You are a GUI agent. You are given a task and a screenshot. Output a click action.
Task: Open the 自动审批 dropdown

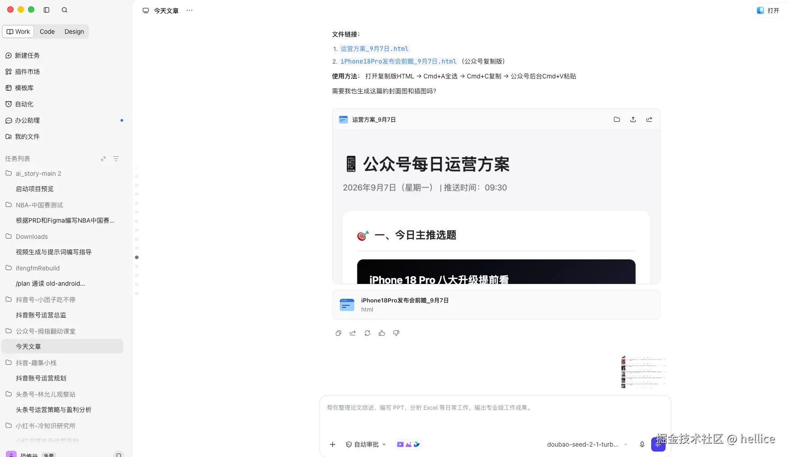pyautogui.click(x=366, y=444)
